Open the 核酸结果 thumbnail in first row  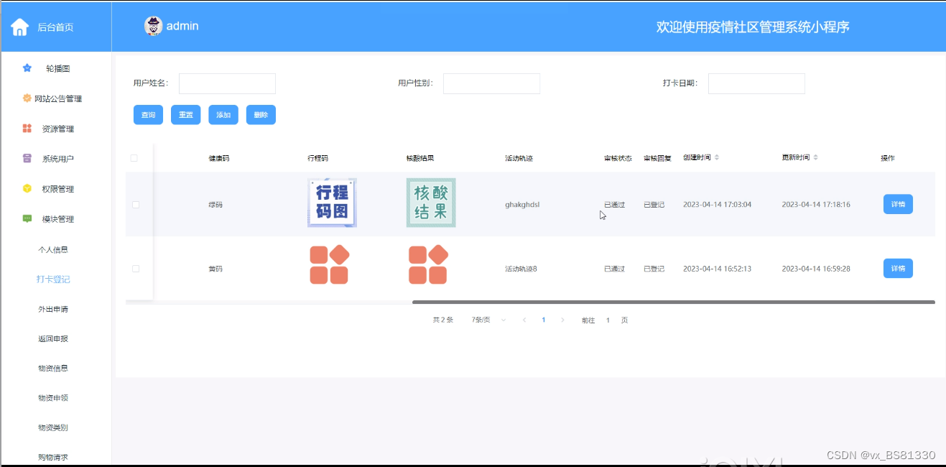pyautogui.click(x=431, y=203)
